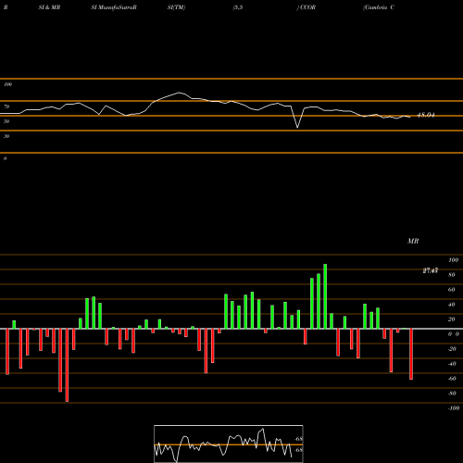463x463 pixels.
Task: Click the 'SI MunafaSutraR' header text
Action: [x=114, y=7]
